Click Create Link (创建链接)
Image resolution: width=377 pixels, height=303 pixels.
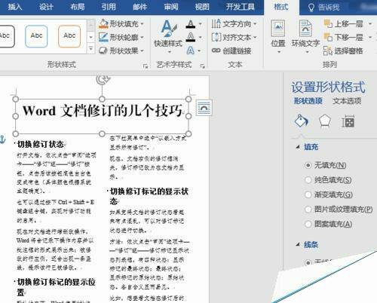[231, 50]
